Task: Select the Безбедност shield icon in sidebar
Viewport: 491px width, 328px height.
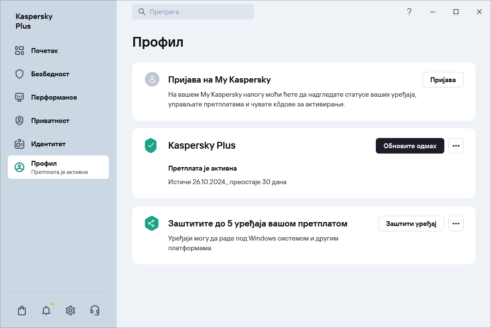Action: [x=19, y=74]
